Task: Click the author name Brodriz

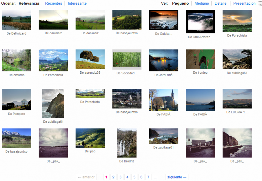Action: click(129, 161)
